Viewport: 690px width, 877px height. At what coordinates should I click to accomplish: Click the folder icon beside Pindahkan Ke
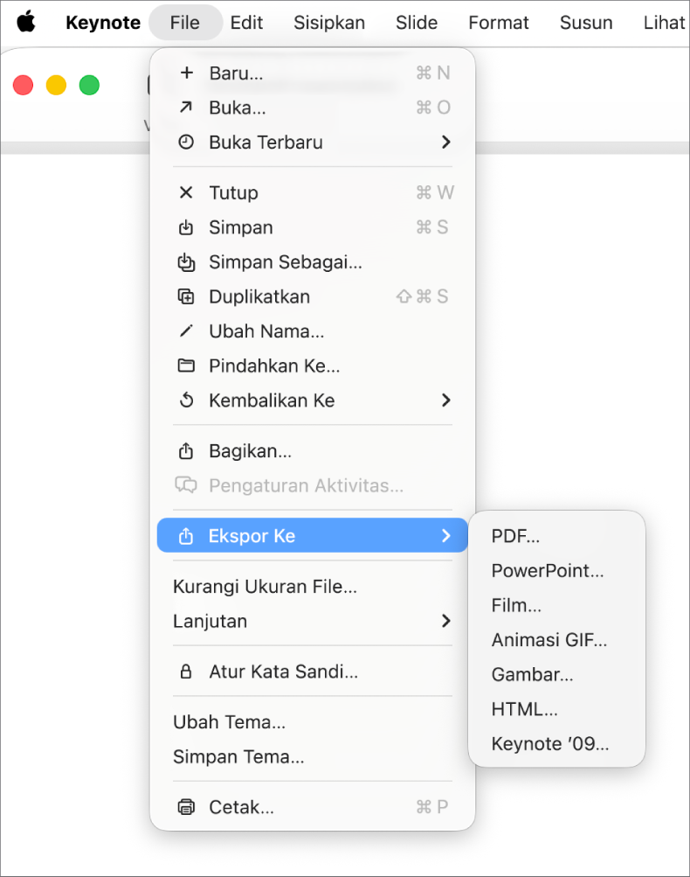coord(186,365)
